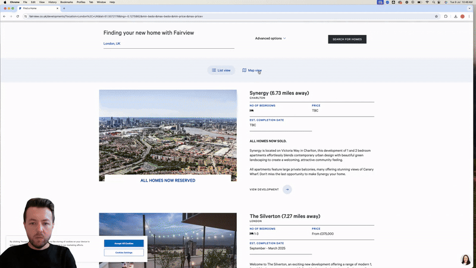Accept all cookies
The width and height of the screenshot is (476, 268).
124,244
